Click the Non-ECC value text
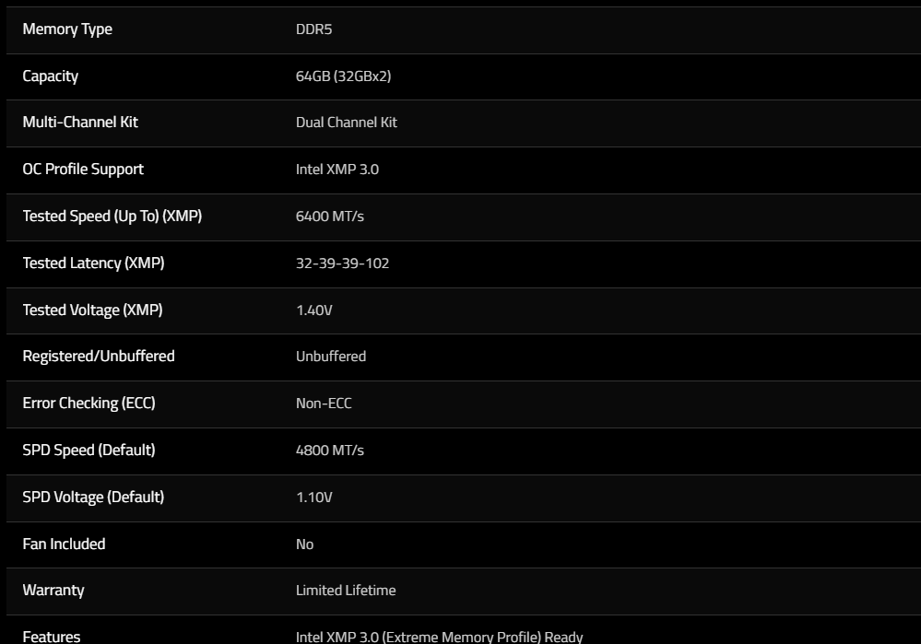This screenshot has height=644, width=921. [324, 404]
